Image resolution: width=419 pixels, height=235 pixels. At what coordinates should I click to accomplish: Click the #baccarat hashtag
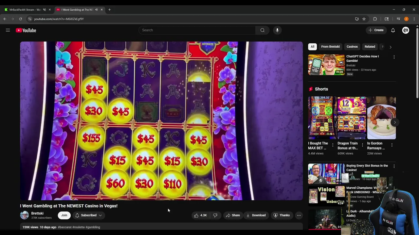tap(64, 227)
